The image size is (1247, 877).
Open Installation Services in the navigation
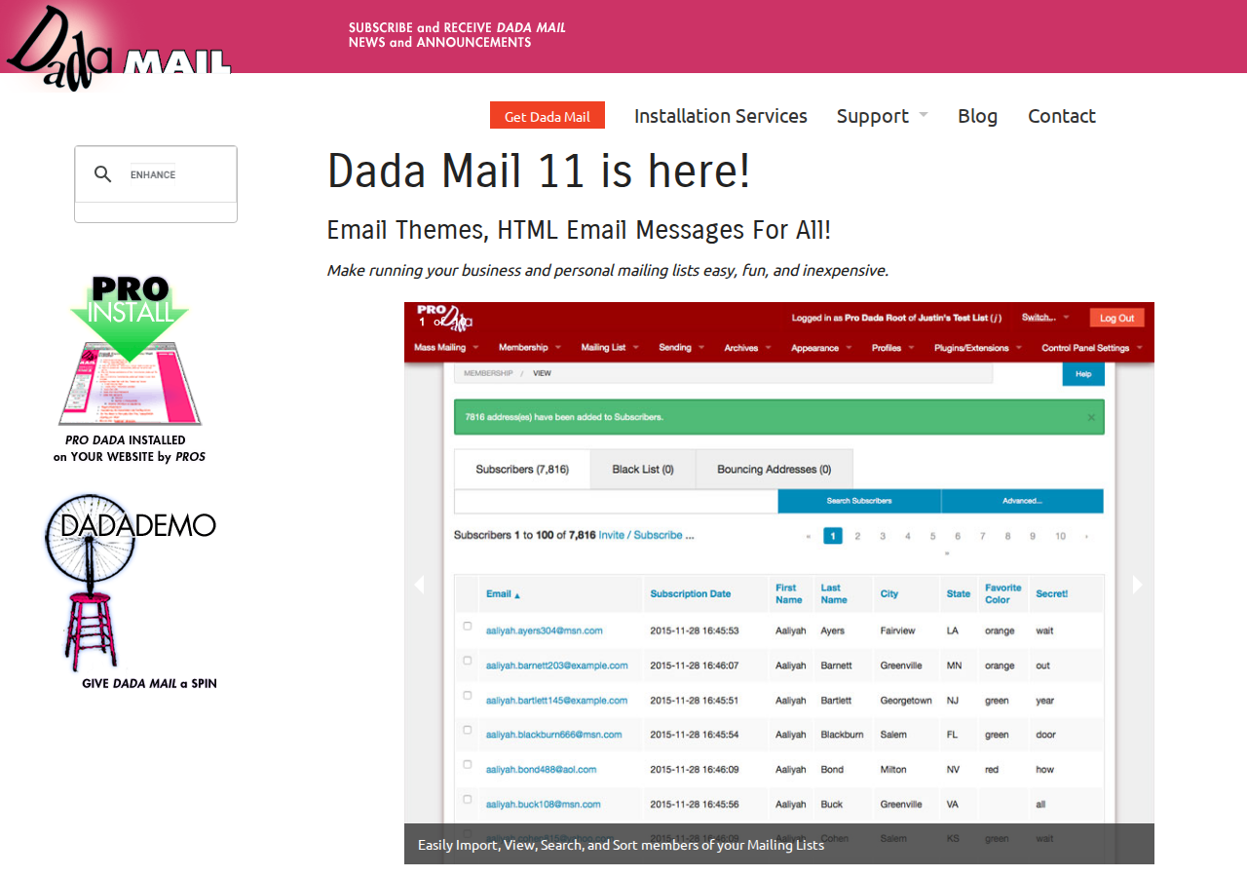pos(721,116)
